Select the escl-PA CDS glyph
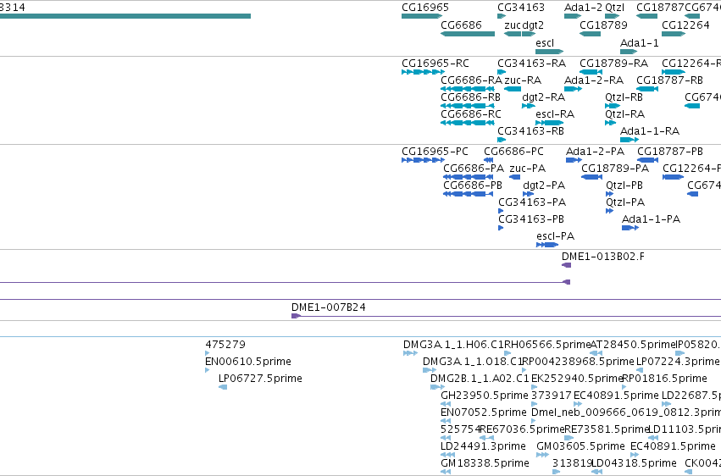The height and width of the screenshot is (476, 721). [x=547, y=245]
